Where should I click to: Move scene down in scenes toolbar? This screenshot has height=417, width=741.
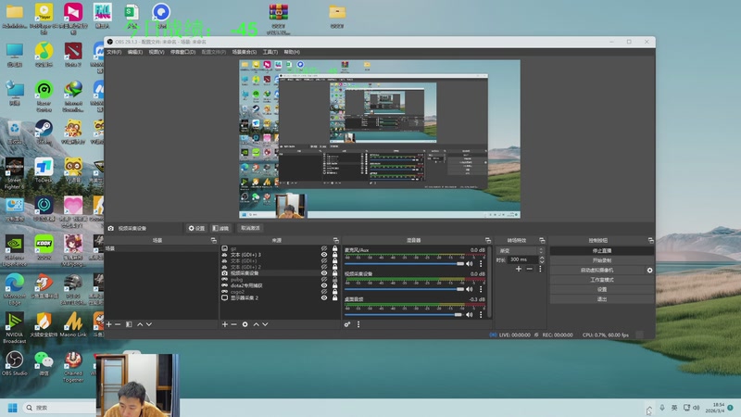pos(149,324)
